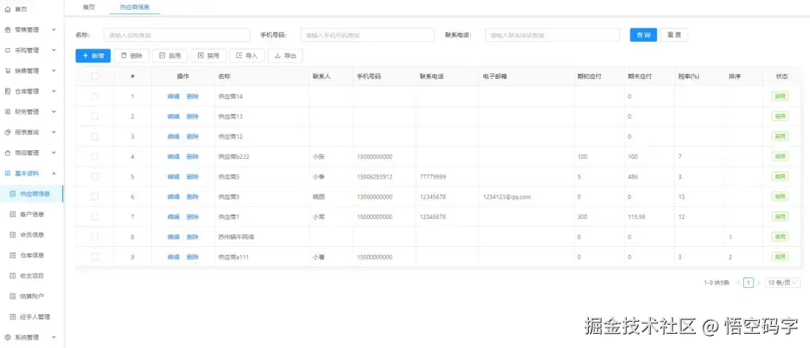Click the 名称 column header
This screenshot has height=348, width=810.
(224, 76)
